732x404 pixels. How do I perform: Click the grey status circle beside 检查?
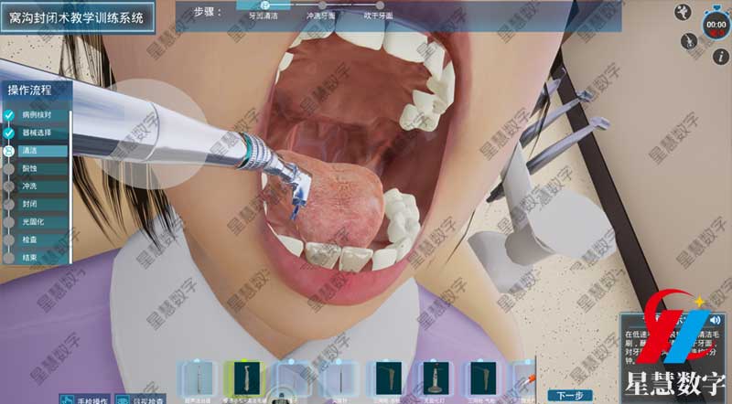(x=9, y=239)
